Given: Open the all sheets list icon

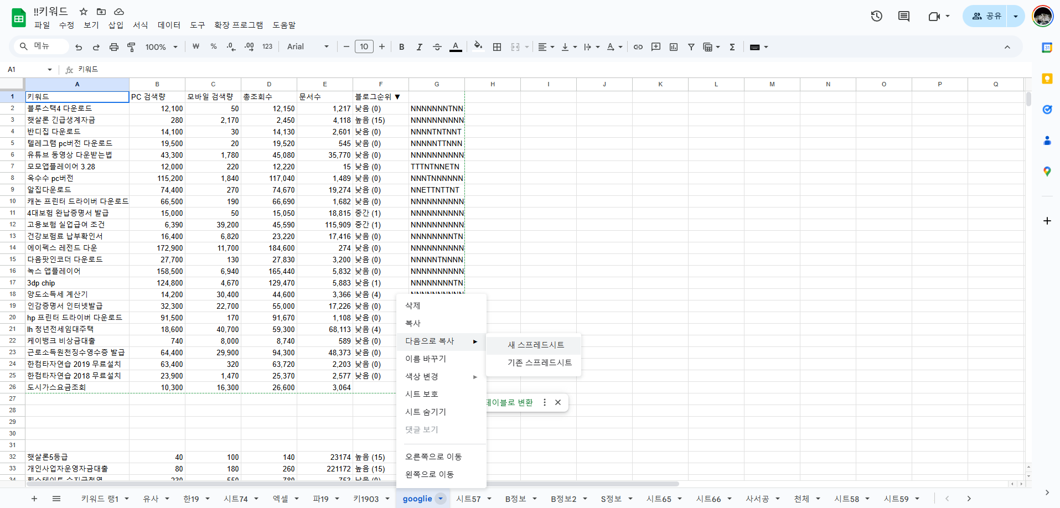Looking at the screenshot, I should pyautogui.click(x=56, y=499).
